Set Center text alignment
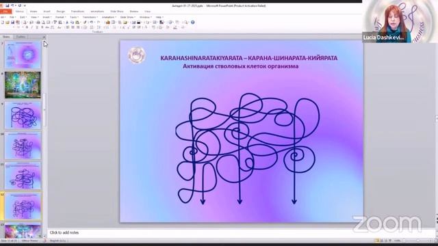438x246 pixels. click(73, 27)
